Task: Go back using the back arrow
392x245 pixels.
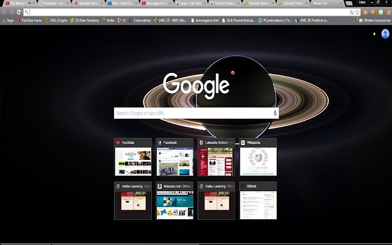Action: coord(4,12)
